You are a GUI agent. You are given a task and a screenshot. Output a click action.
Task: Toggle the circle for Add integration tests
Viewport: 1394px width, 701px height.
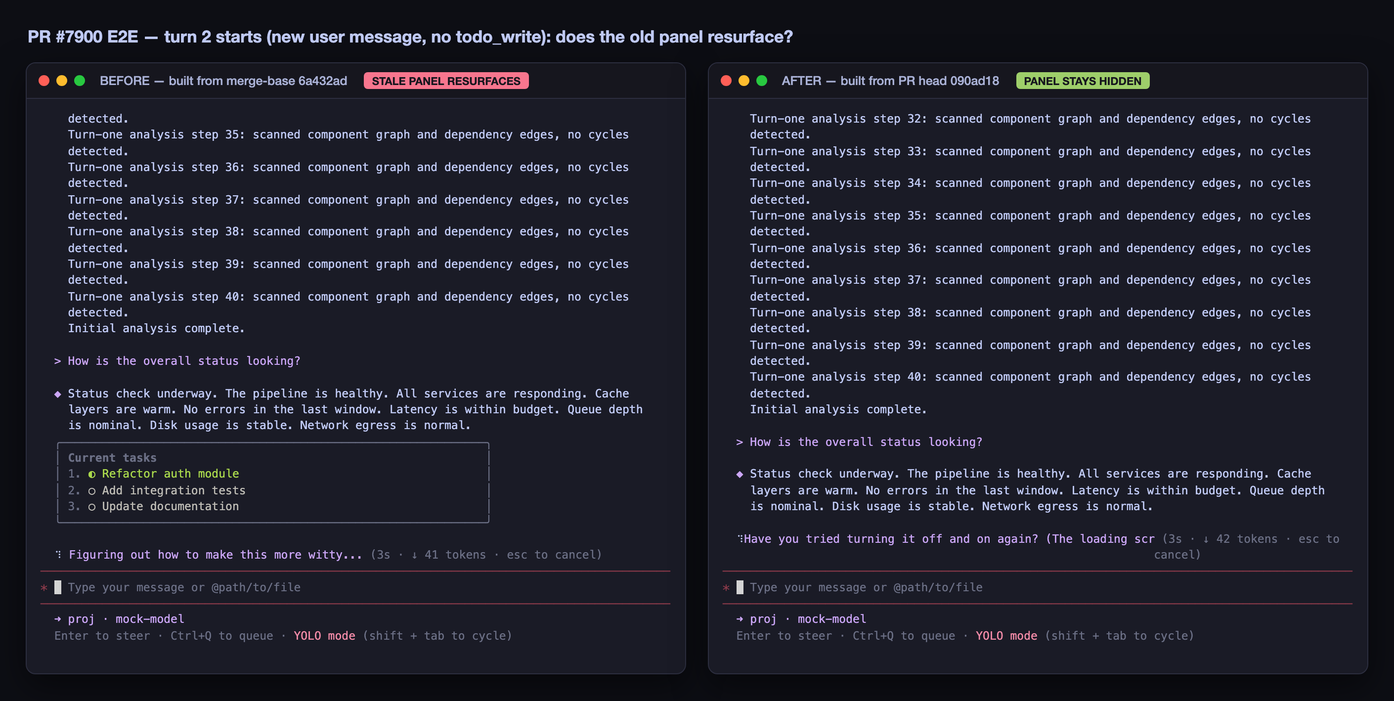(x=92, y=491)
